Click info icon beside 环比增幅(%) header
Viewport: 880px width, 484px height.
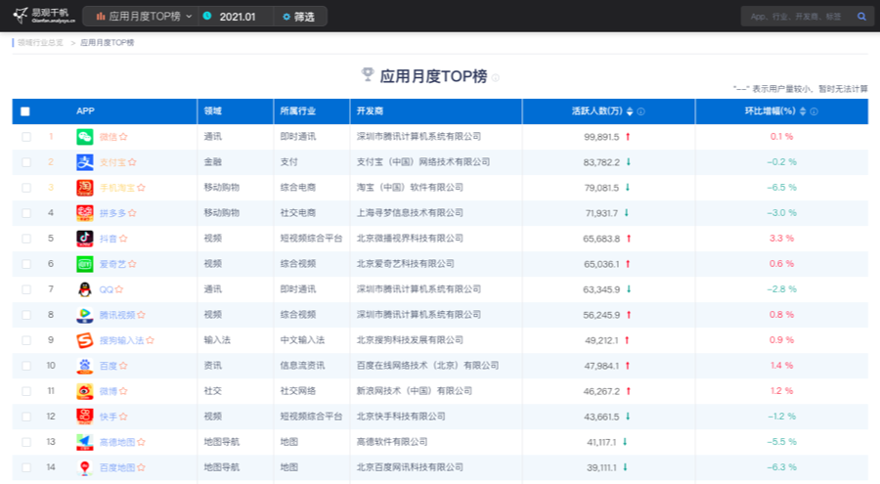(x=814, y=111)
